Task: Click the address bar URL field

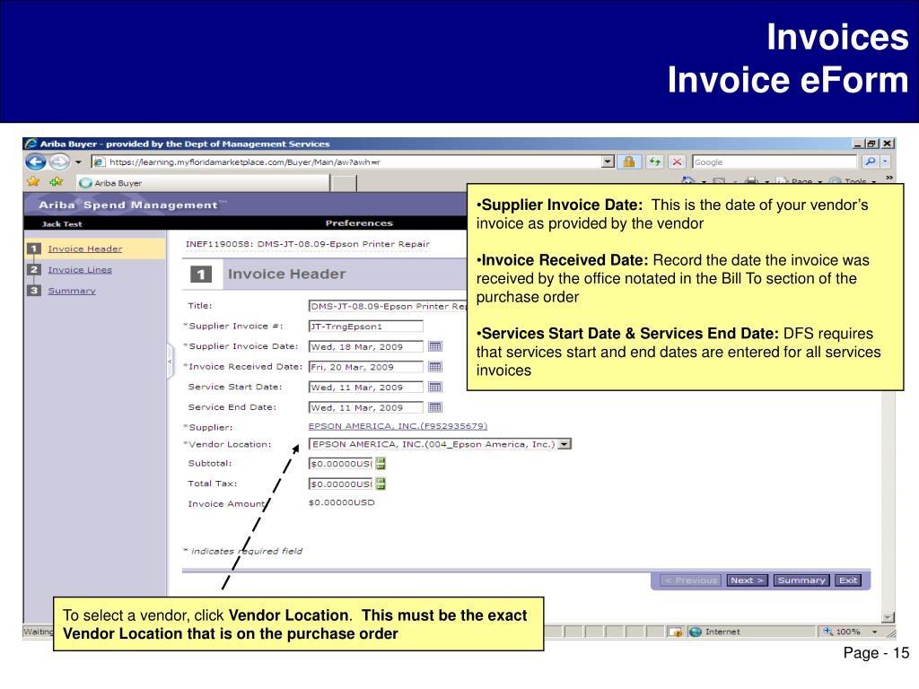Action: (347, 162)
